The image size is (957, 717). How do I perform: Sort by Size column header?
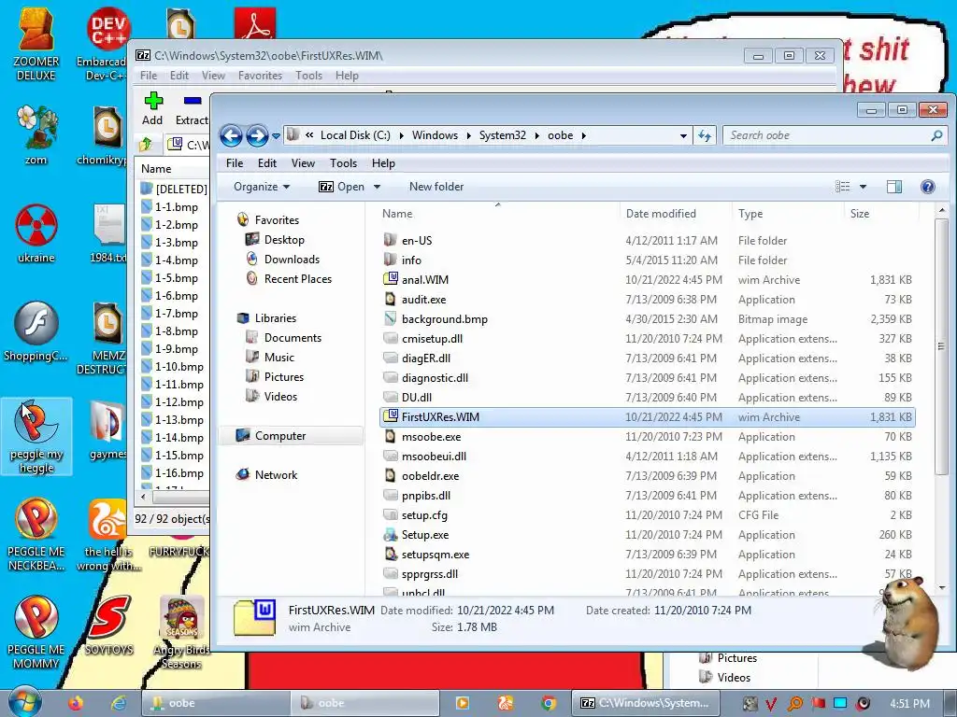tap(880, 214)
